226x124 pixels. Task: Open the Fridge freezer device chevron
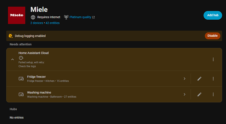click(x=184, y=79)
